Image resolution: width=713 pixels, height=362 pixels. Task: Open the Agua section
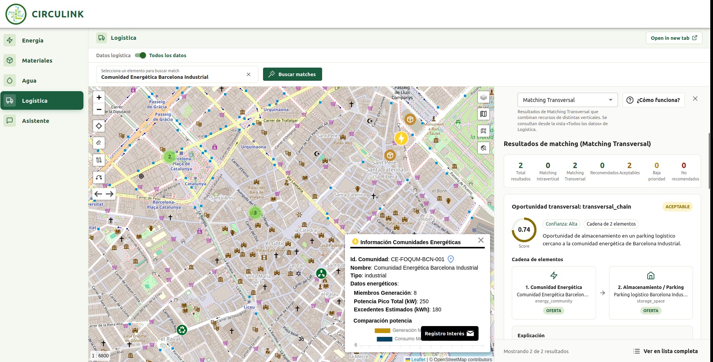click(42, 80)
